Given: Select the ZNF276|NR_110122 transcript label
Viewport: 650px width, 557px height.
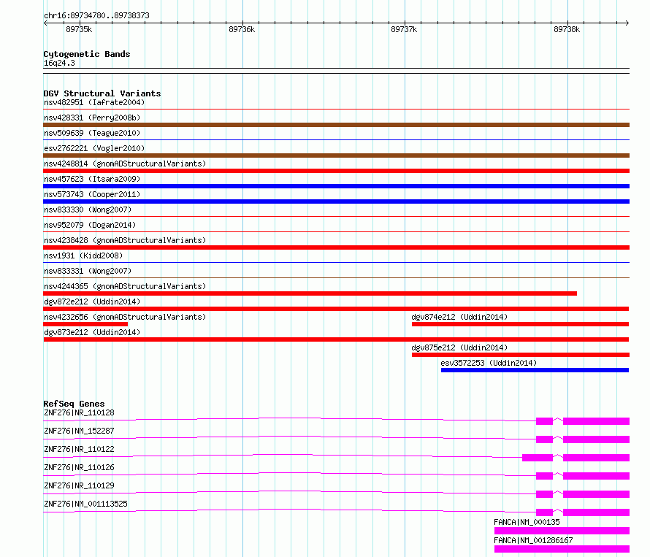Looking at the screenshot, I should click(x=79, y=449).
